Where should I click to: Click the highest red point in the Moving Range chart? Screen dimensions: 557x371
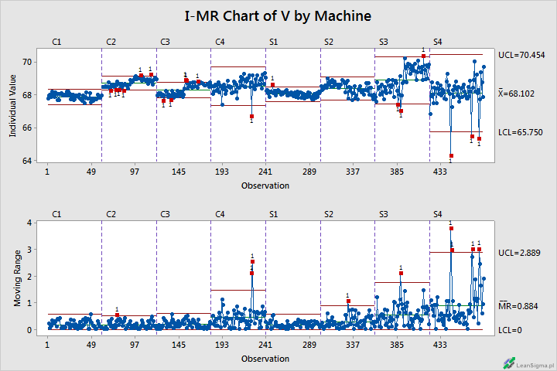pos(451,229)
